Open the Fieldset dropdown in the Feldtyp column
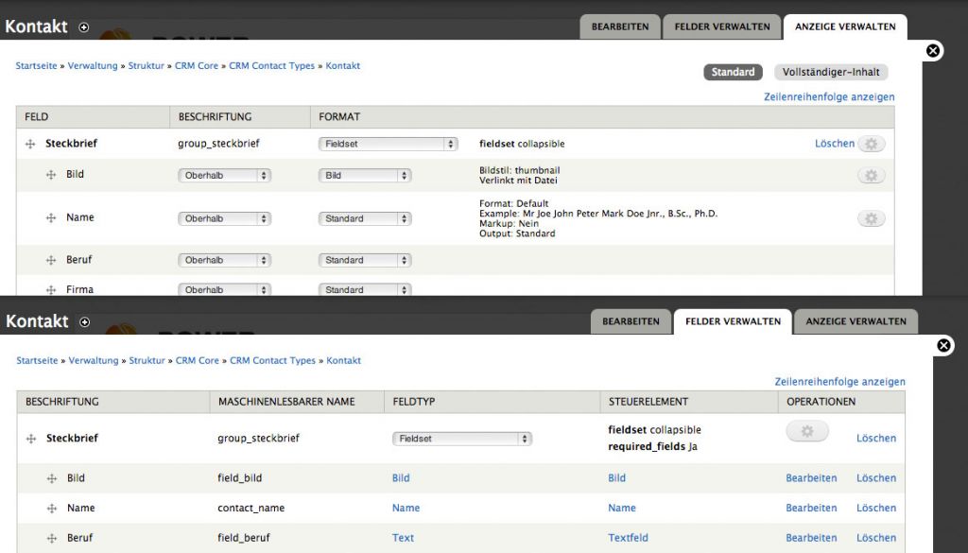The image size is (968, 553). coord(461,439)
